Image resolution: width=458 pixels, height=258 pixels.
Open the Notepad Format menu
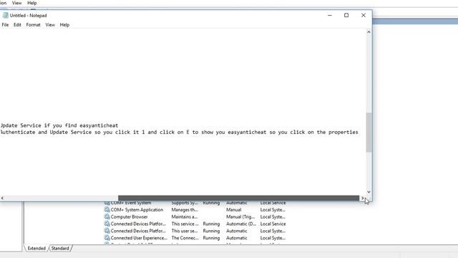click(x=34, y=25)
